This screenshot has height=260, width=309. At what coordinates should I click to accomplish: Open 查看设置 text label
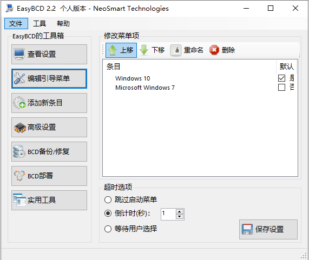(x=42, y=54)
